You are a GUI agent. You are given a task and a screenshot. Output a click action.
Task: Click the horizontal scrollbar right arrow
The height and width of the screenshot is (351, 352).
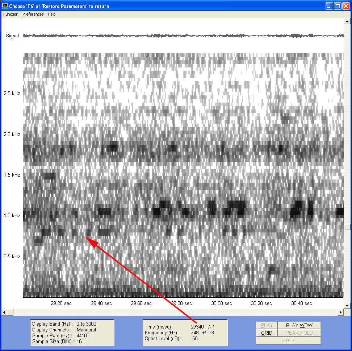(x=341, y=312)
